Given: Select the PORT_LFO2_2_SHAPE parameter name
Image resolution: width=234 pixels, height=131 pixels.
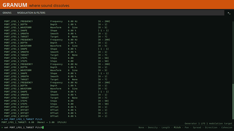Looking at the screenshot, I should coord(16,92).
